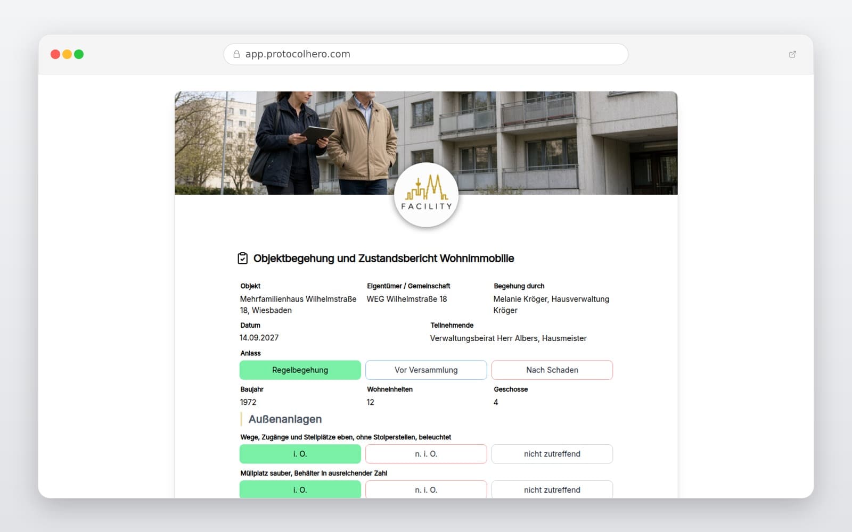Click the title Objektbegehung und Zustandsbericht Wohnimmobilie
This screenshot has width=852, height=532.
(x=383, y=259)
